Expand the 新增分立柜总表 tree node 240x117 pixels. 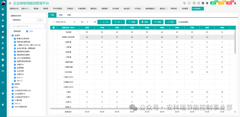click(12, 39)
